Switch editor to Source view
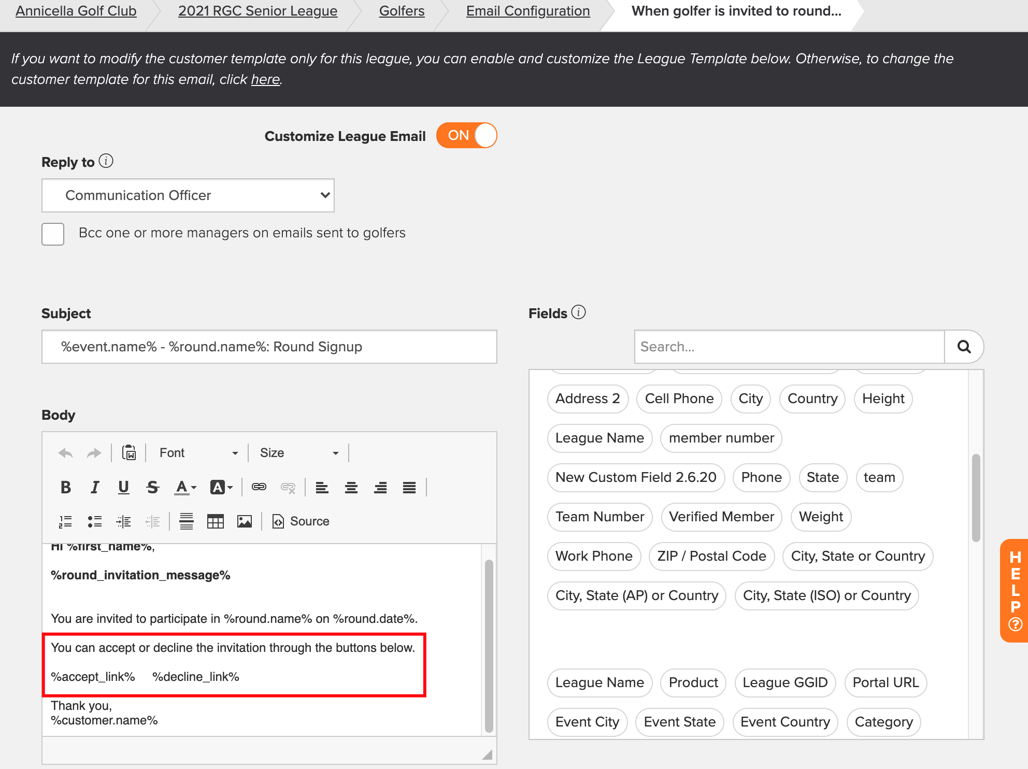This screenshot has height=769, width=1028. pos(301,521)
